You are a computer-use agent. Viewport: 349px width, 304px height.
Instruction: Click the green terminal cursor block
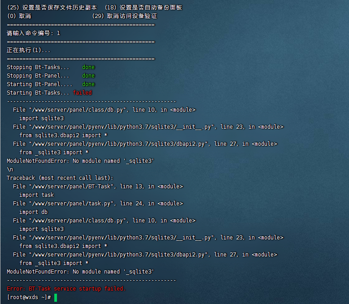[56, 298]
